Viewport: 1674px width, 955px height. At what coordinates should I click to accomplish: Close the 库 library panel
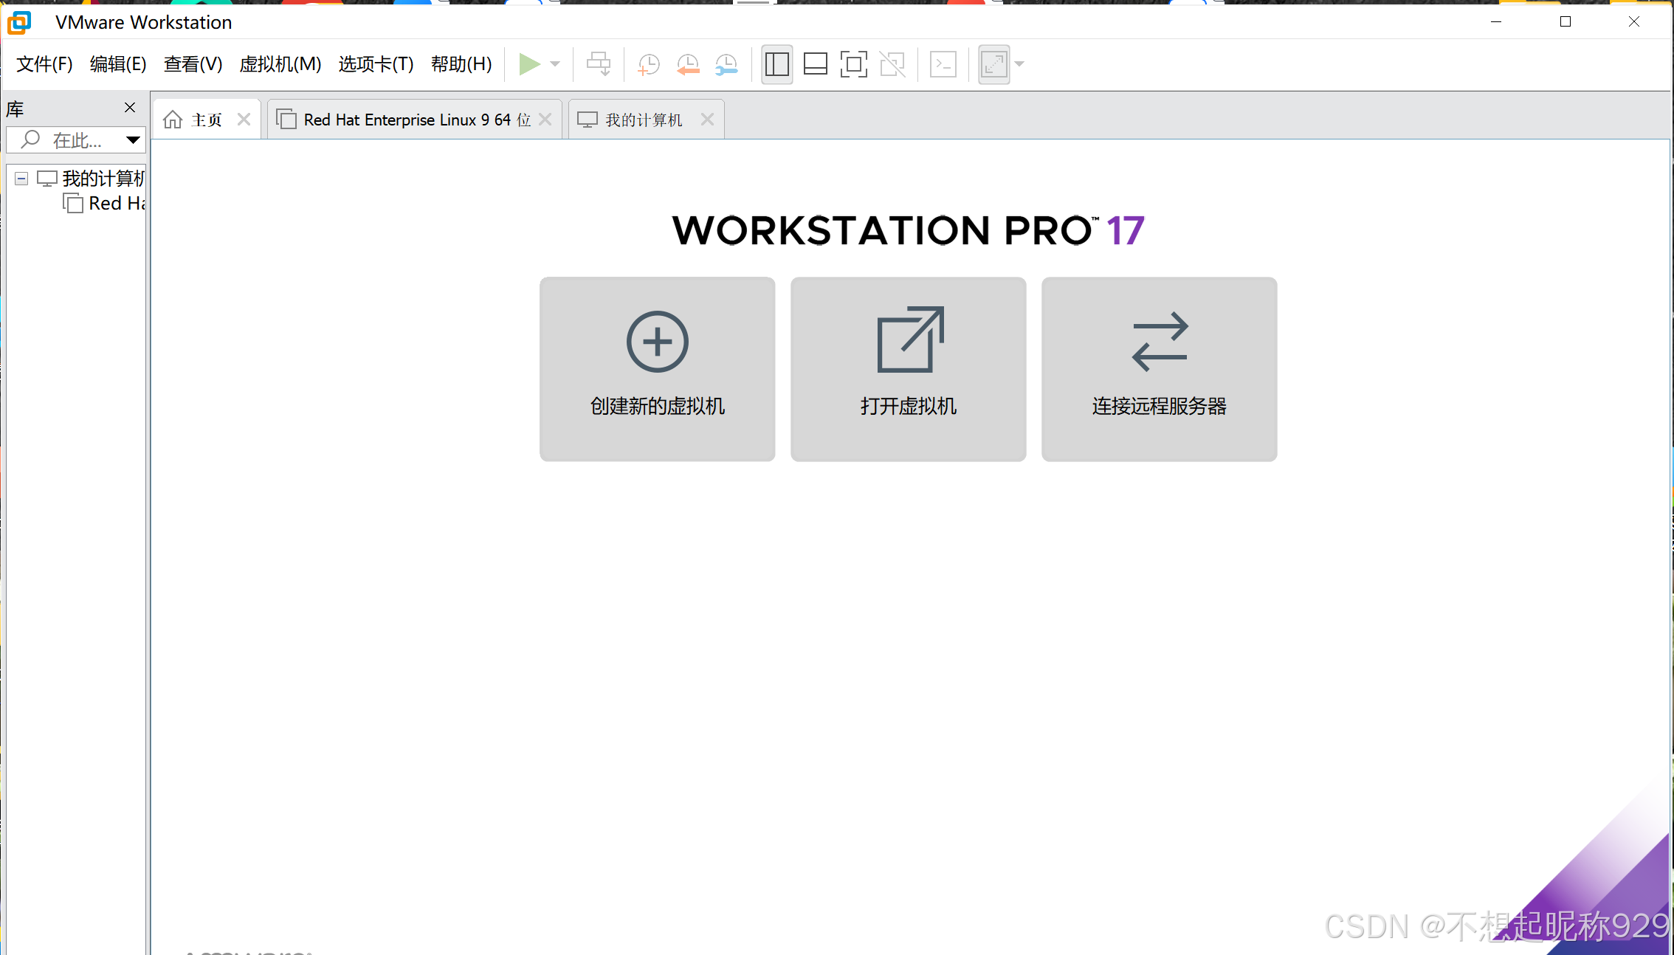pyautogui.click(x=130, y=108)
